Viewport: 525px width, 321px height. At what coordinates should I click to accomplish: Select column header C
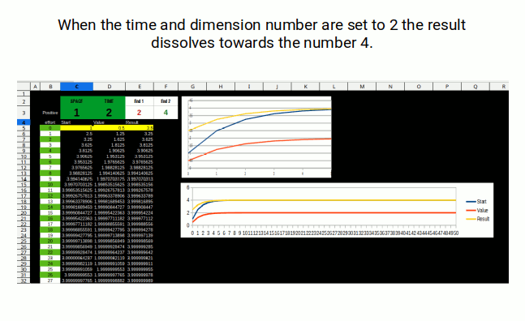tap(76, 87)
